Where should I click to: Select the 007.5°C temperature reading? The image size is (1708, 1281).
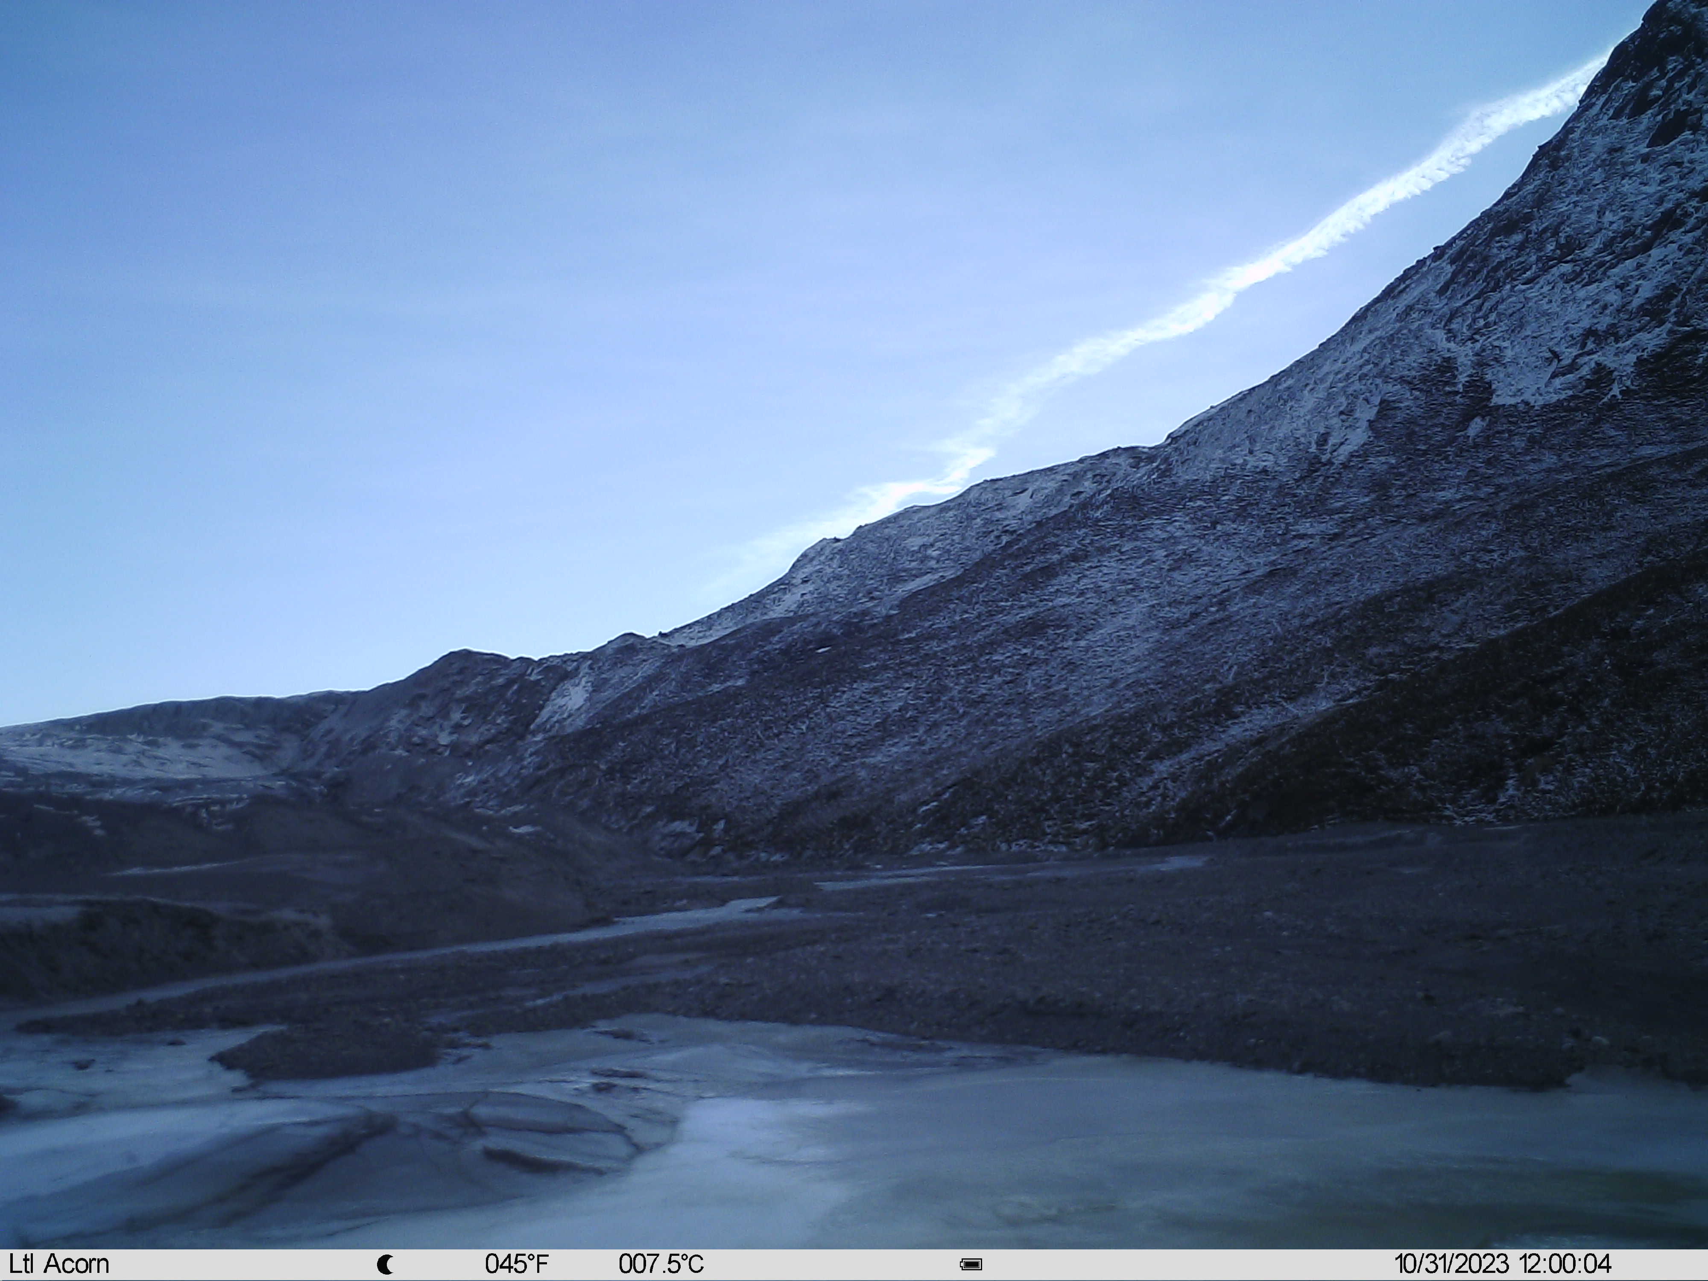click(x=661, y=1264)
